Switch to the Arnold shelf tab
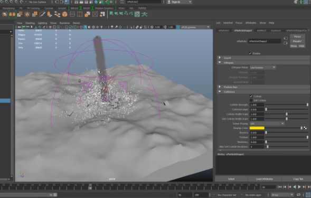This screenshot has height=198, width=311. point(62,8)
